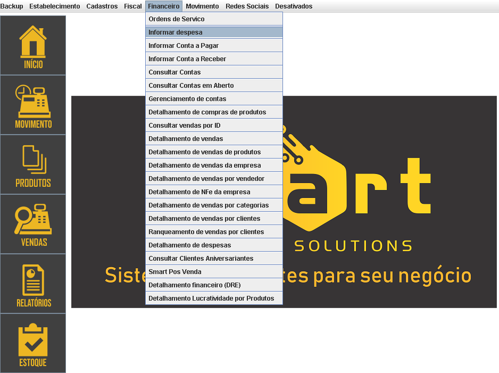499x373 pixels.
Task: Open the Backup menu
Action: point(12,6)
